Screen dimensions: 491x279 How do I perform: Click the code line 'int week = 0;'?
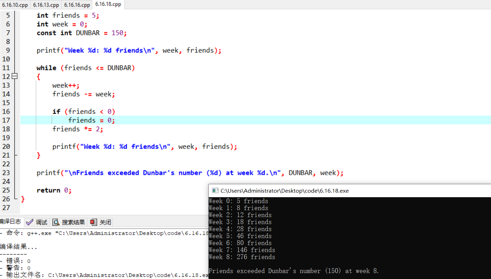click(x=62, y=24)
